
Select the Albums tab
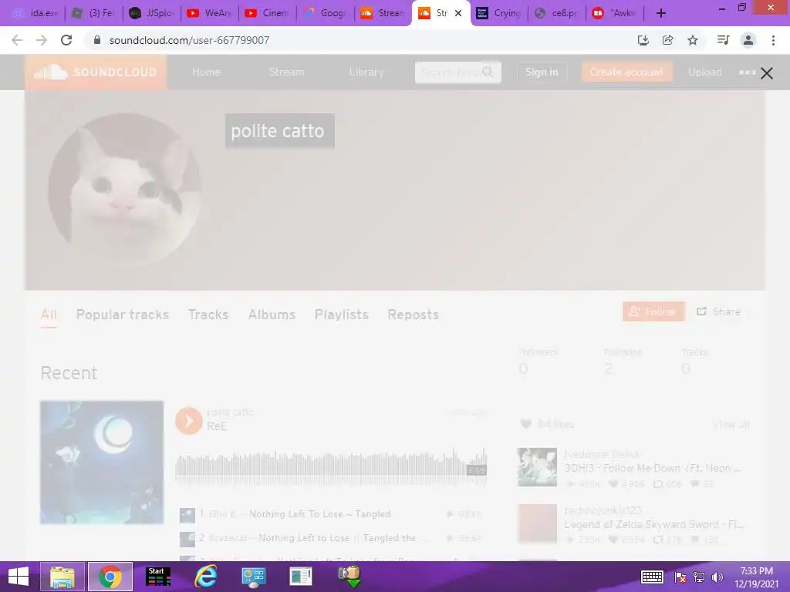[272, 314]
